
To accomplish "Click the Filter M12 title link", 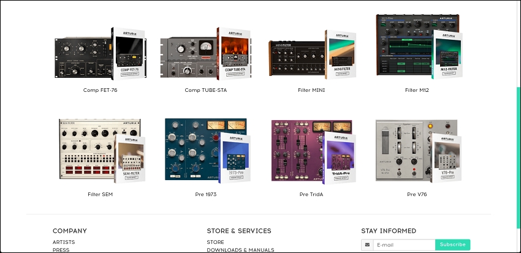I will [417, 90].
